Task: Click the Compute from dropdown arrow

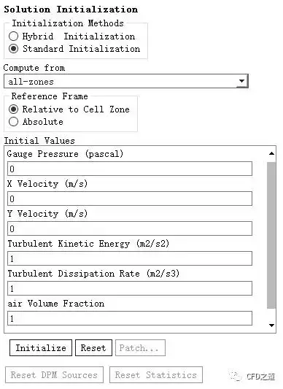Action: click(x=241, y=81)
